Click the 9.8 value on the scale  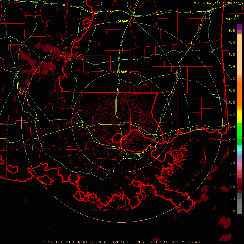(x=232, y=30)
